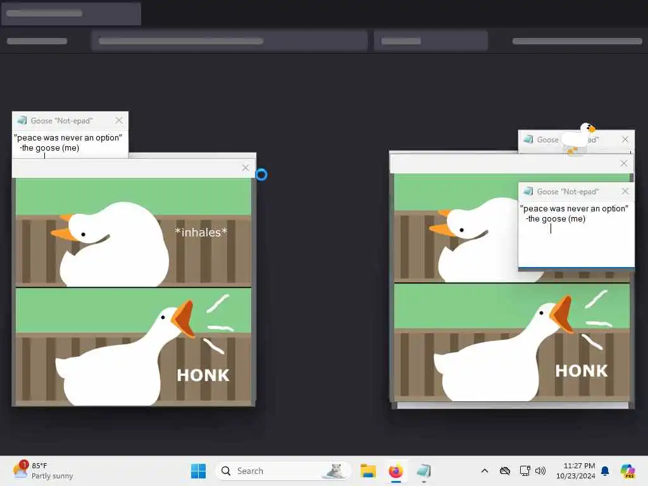Screen dimensions: 648x486
Task: Open notifications bell icon
Action: (x=605, y=471)
